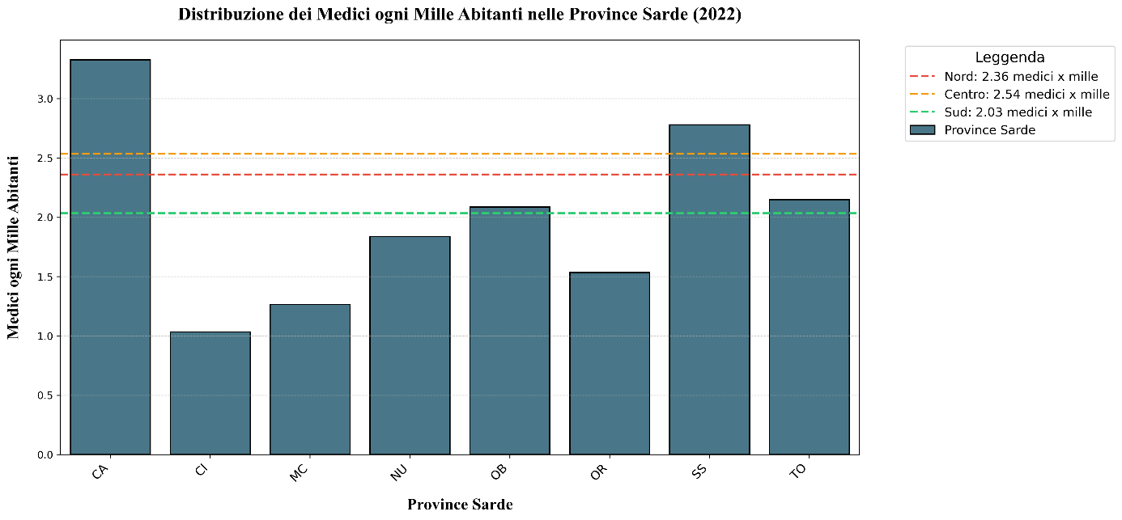Select the SS province bar
This screenshot has height=520, width=1122.
(x=710, y=290)
